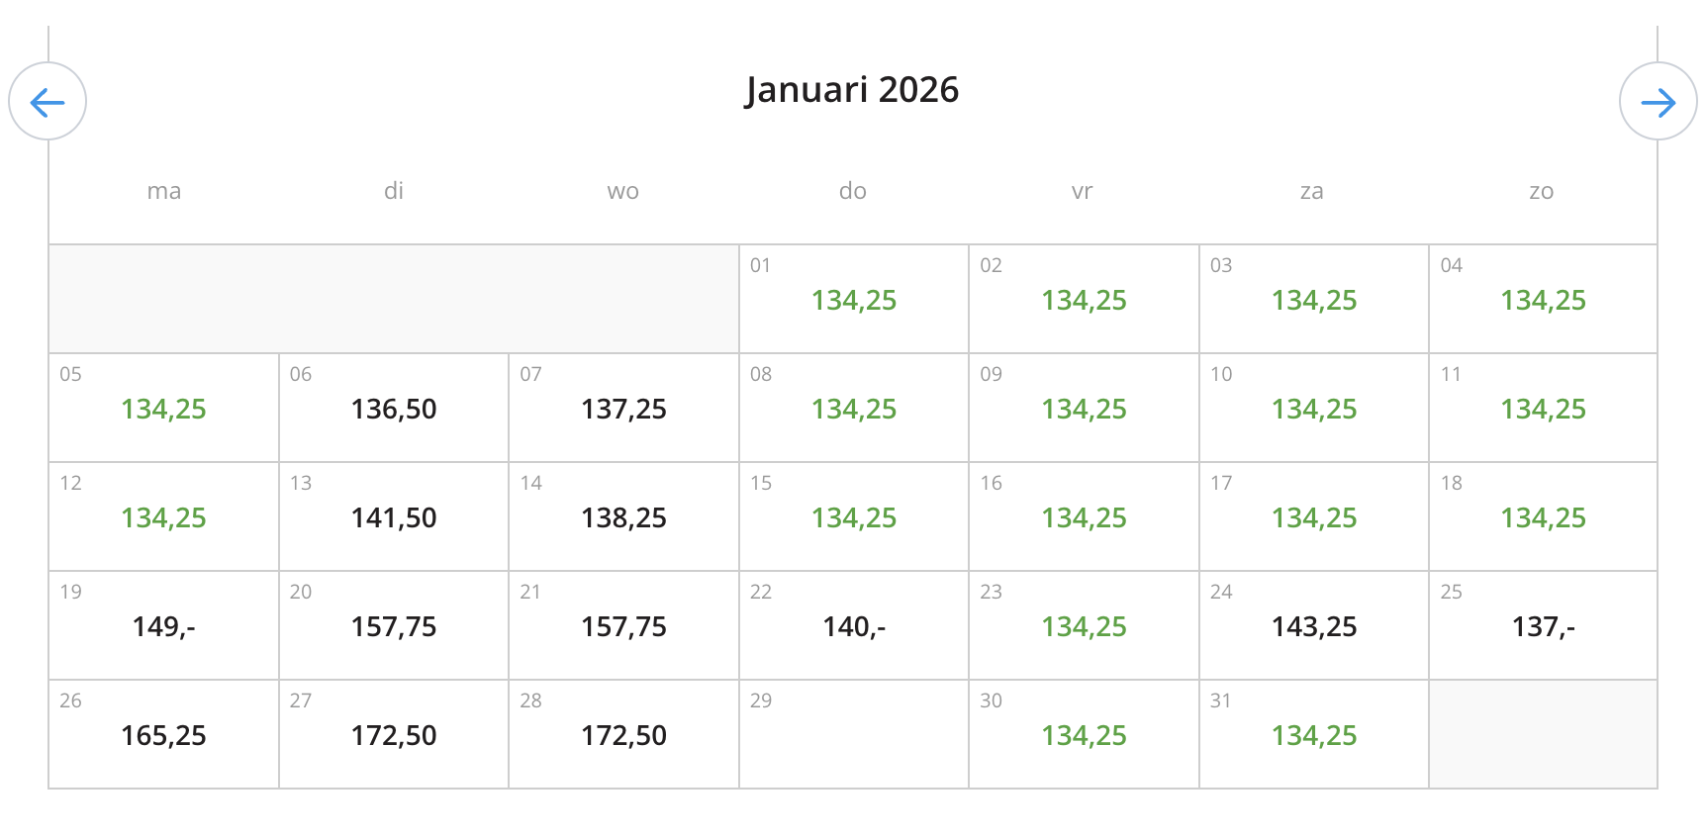The image size is (1706, 839).
Task: Click January 14 priced 138,25
Action: (x=623, y=517)
